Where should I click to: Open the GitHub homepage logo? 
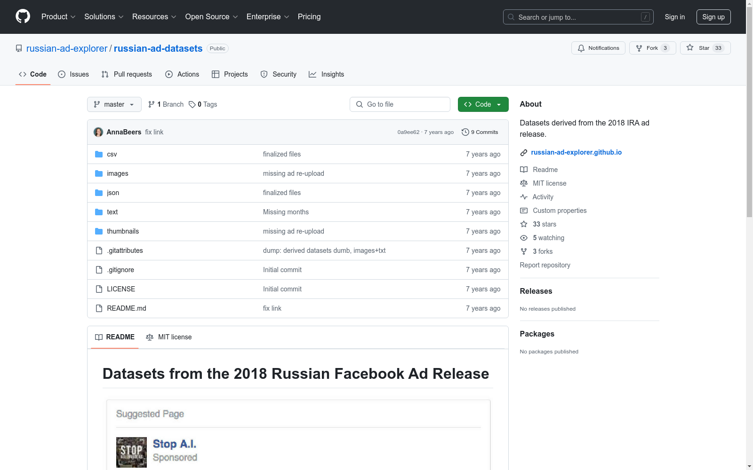point(23,16)
